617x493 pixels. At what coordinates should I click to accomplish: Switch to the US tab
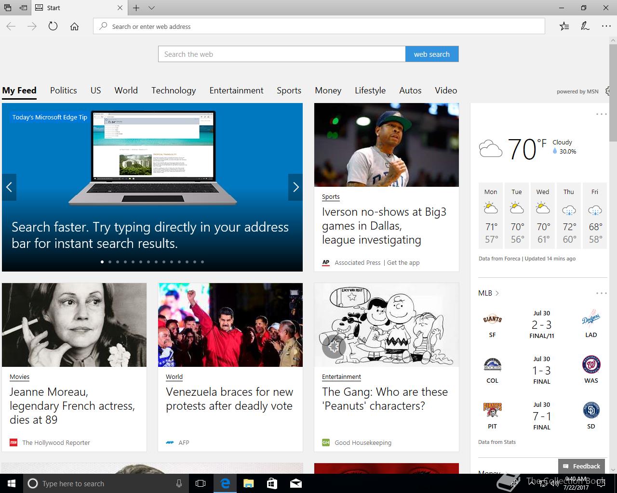(x=95, y=91)
